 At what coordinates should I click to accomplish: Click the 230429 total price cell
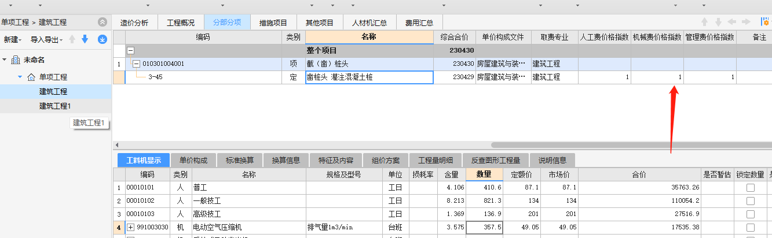(455, 77)
